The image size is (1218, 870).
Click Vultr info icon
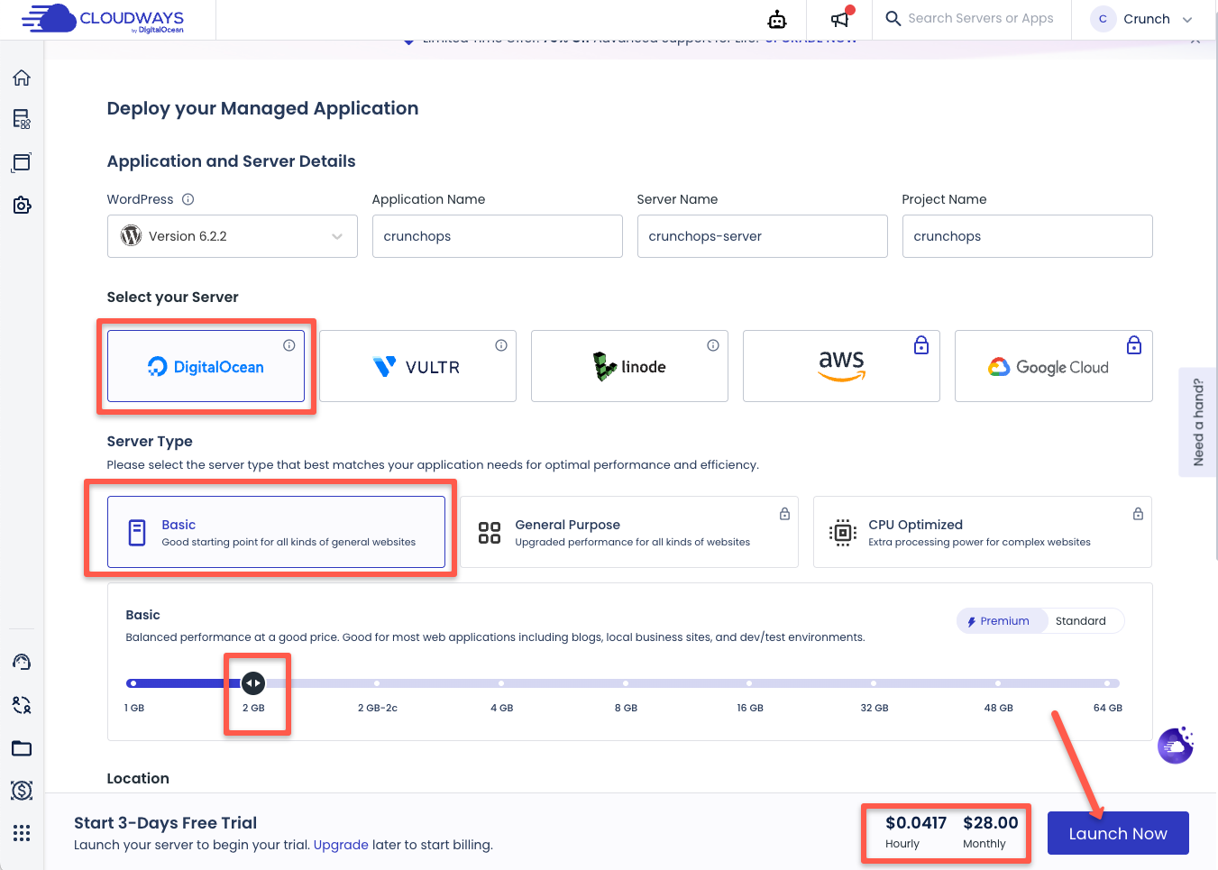pyautogui.click(x=500, y=345)
